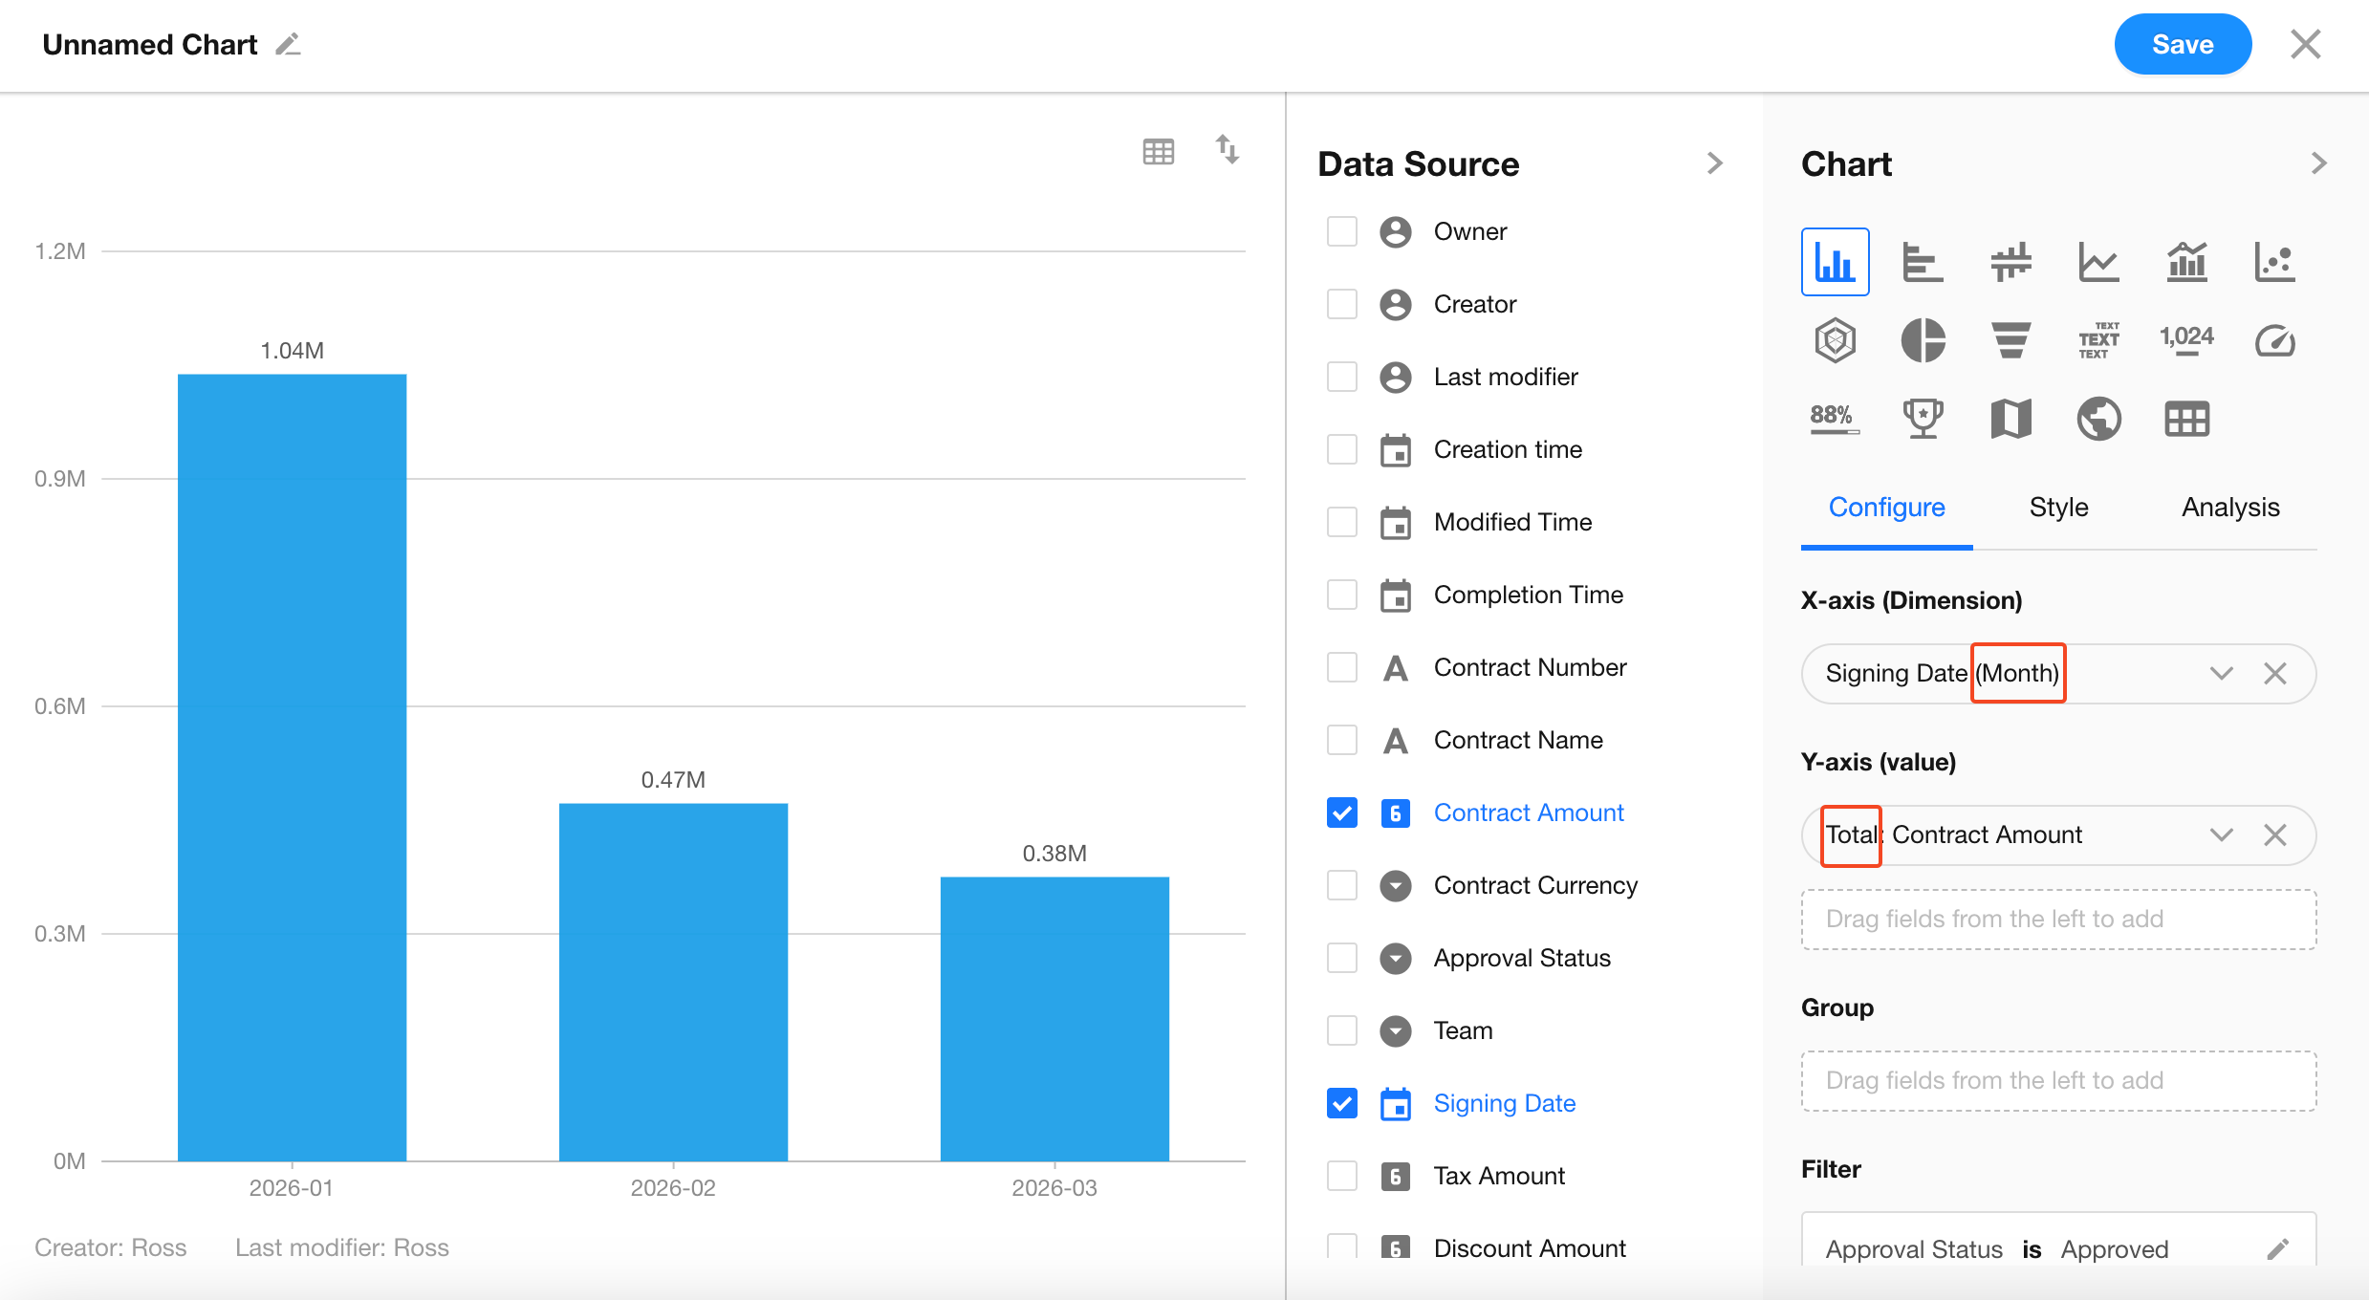This screenshot has width=2369, height=1300.
Task: Switch to table view icon above chart
Action: click(x=1158, y=151)
